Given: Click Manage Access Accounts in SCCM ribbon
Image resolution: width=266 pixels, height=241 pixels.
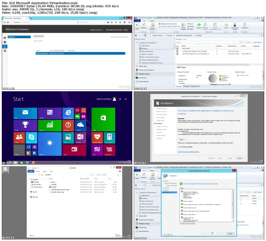Looking at the screenshot, I should 168,24.
